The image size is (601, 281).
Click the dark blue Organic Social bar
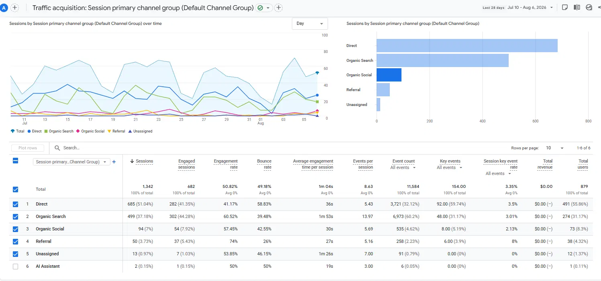coord(389,75)
